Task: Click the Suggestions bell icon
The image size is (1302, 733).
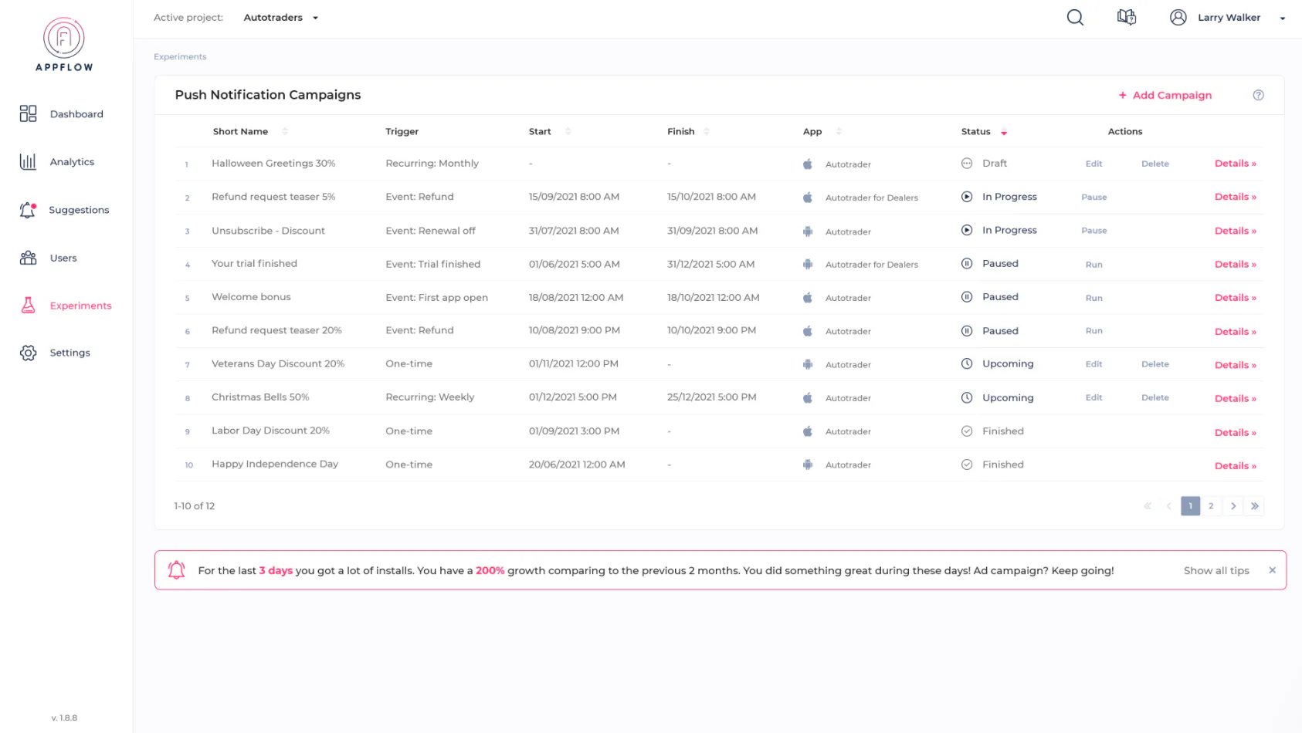Action: pyautogui.click(x=28, y=209)
